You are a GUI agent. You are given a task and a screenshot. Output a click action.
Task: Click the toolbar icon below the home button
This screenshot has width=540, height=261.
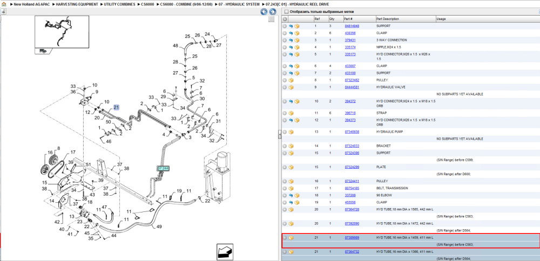coord(3,11)
